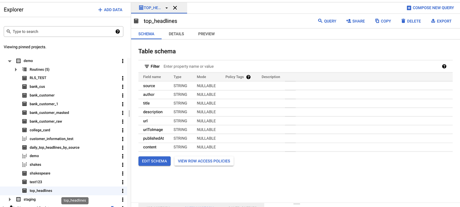Click the Policy Tags help icon
Screen dimensions: 460x207
(248, 77)
